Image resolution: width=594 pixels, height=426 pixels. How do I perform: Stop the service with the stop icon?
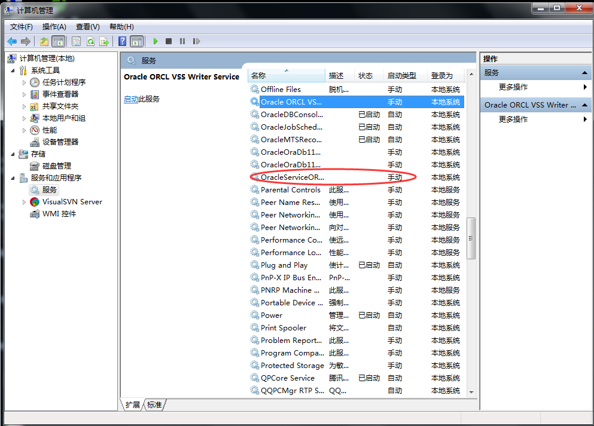169,41
